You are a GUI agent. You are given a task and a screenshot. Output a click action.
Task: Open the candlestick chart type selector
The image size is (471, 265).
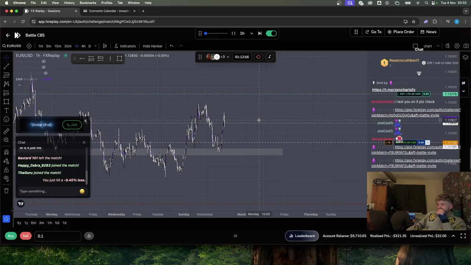[105, 46]
